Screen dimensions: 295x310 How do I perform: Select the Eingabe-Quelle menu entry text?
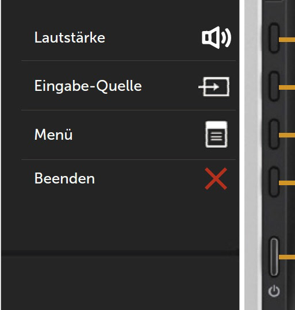point(88,86)
